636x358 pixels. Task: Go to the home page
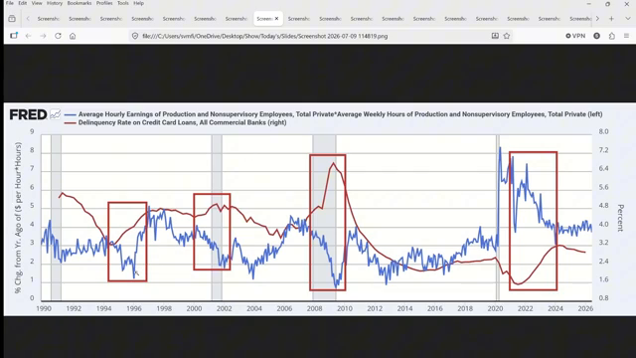[73, 36]
